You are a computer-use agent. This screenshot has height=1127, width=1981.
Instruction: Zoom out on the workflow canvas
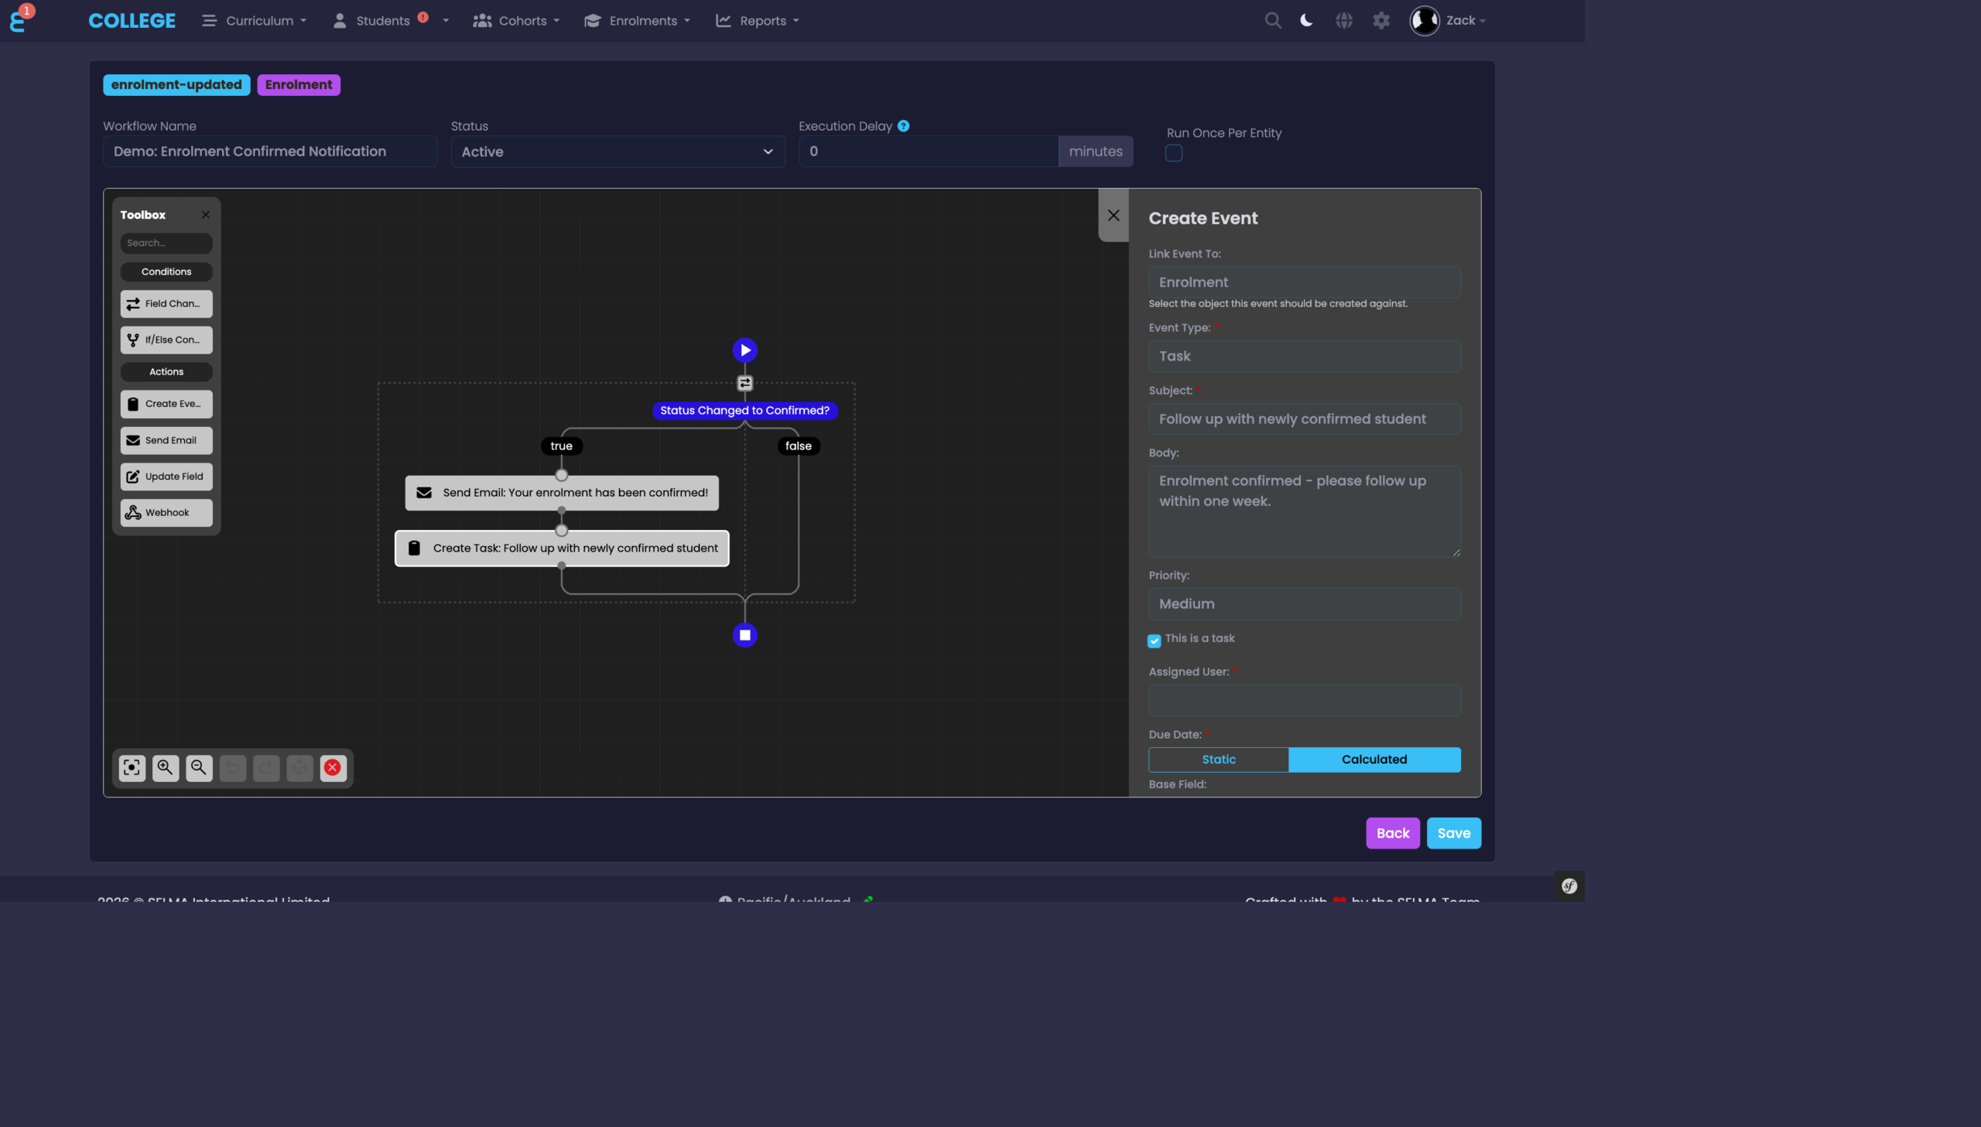(199, 767)
